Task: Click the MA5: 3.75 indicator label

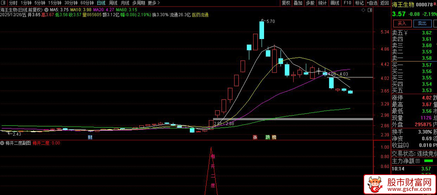Action: pyautogui.click(x=59, y=9)
